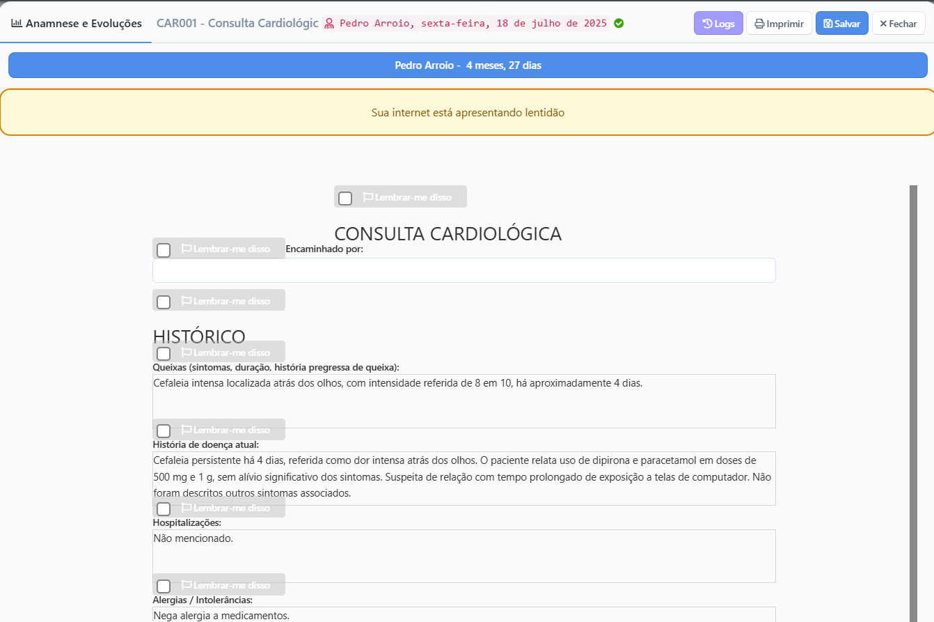Click the Pedro Arroio age banner
This screenshot has width=934, height=622.
click(468, 65)
